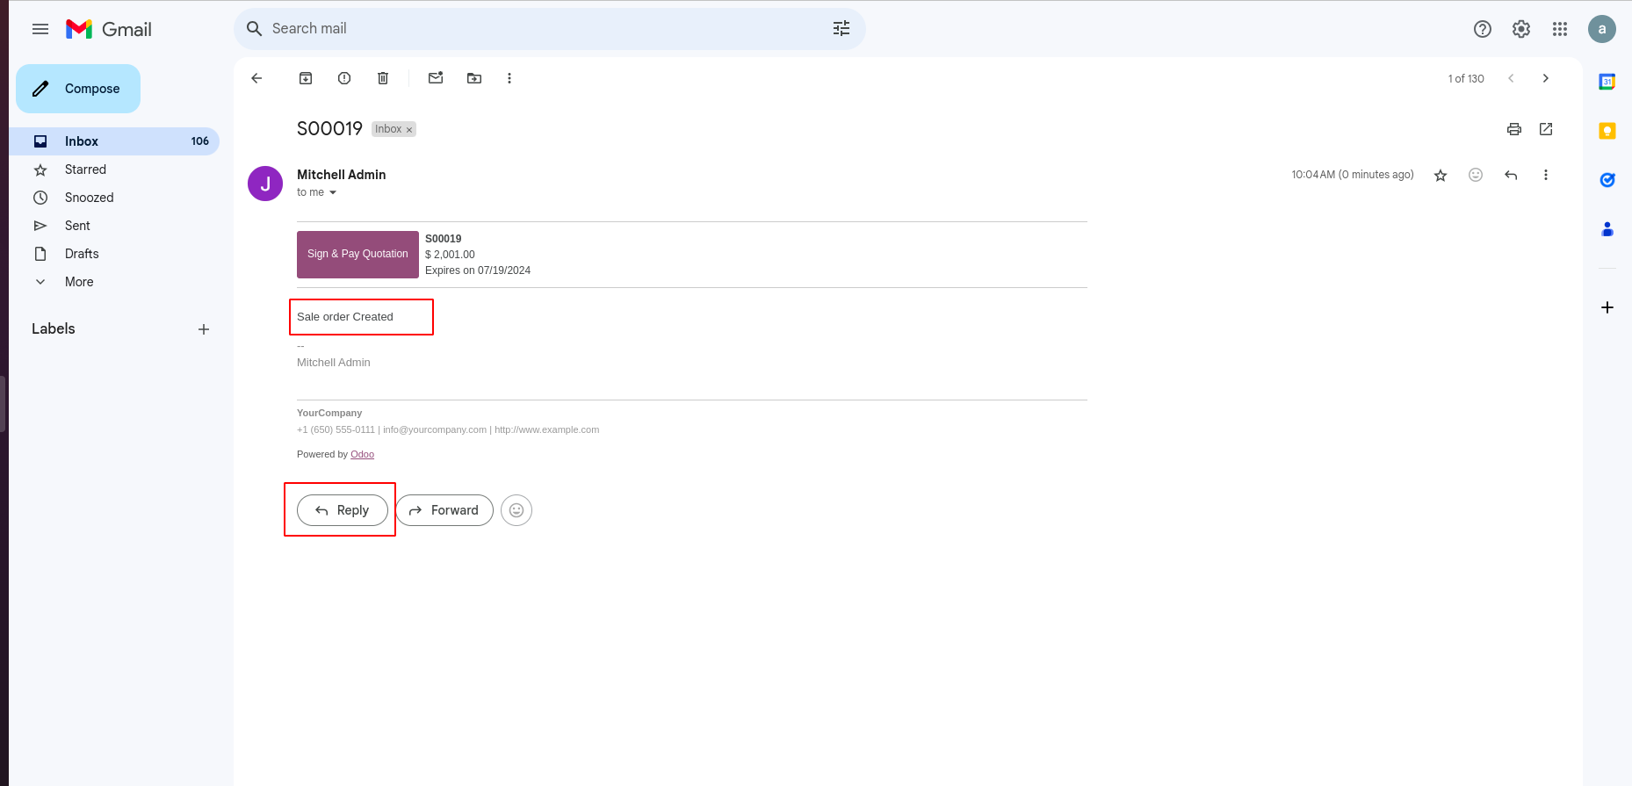Click sender avatar J
The width and height of the screenshot is (1632, 786).
tap(265, 184)
